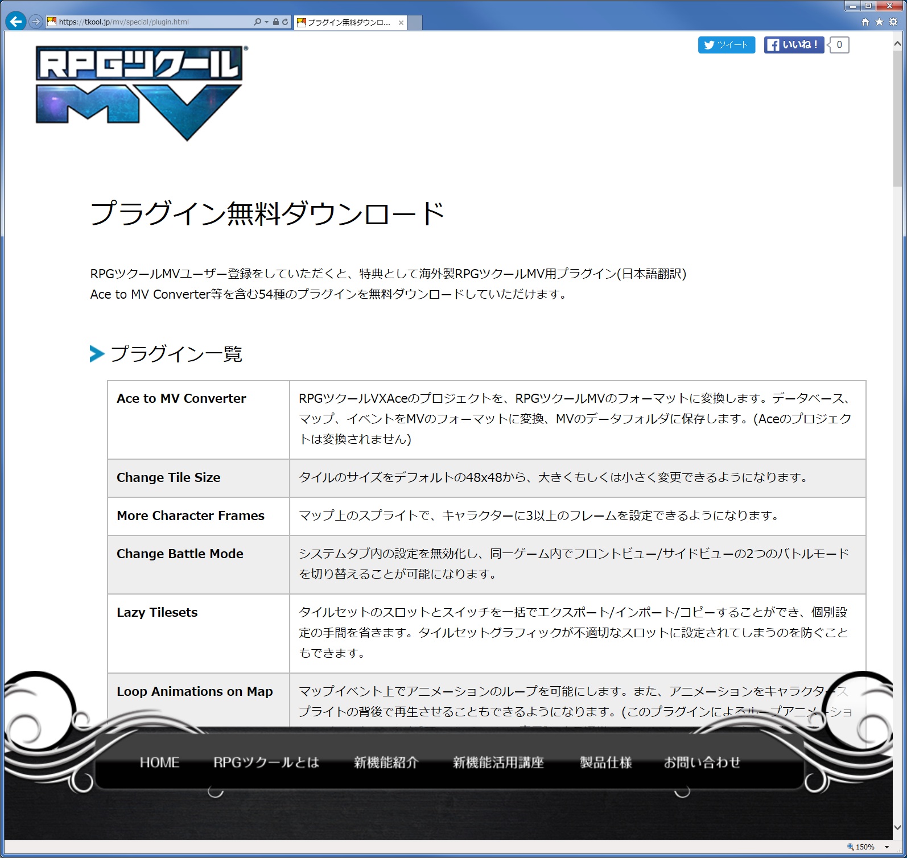The height and width of the screenshot is (858, 907).
Task: Open 製品仕様 in bottom navigation
Action: coord(606,762)
